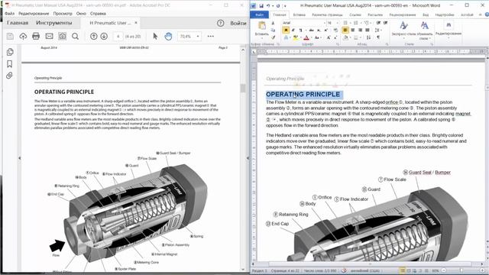
Task: Click the cloud upload icon in Acrobat
Action: [23, 36]
